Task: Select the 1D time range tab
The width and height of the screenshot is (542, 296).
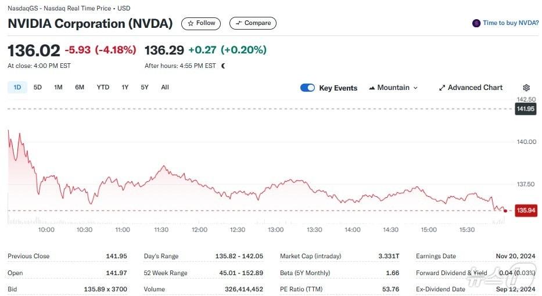Action: pos(17,88)
